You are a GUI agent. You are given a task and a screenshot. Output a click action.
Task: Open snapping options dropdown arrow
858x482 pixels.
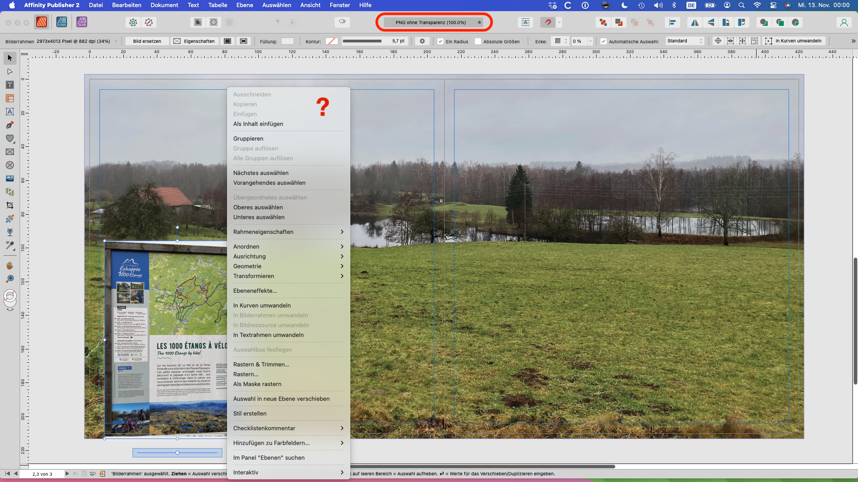tap(559, 22)
